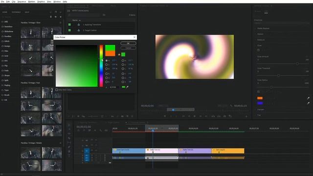Click the vertical hue spectrum slider
Viewport: 313px width, 176px height.
tap(101, 66)
